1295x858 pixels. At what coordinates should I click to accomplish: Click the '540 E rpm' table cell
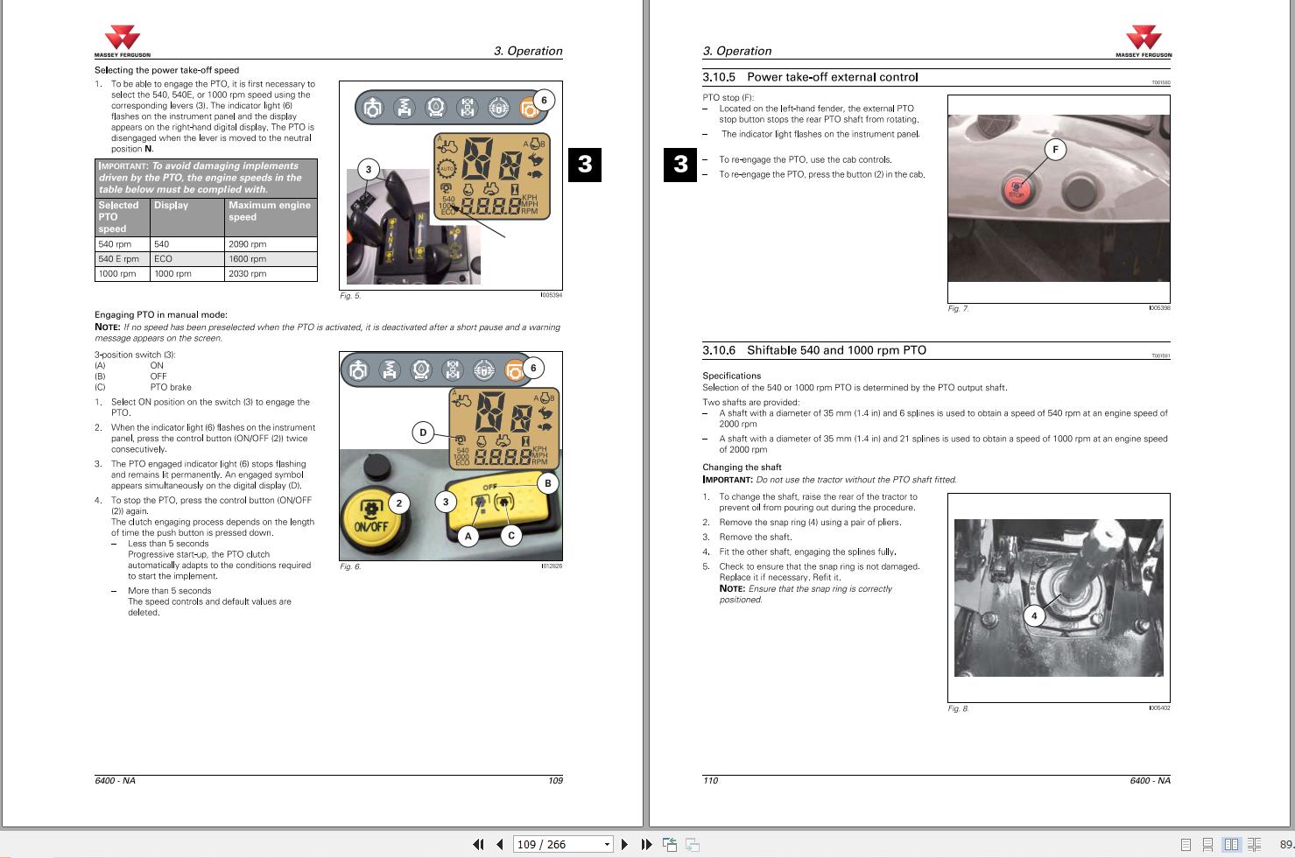[123, 259]
